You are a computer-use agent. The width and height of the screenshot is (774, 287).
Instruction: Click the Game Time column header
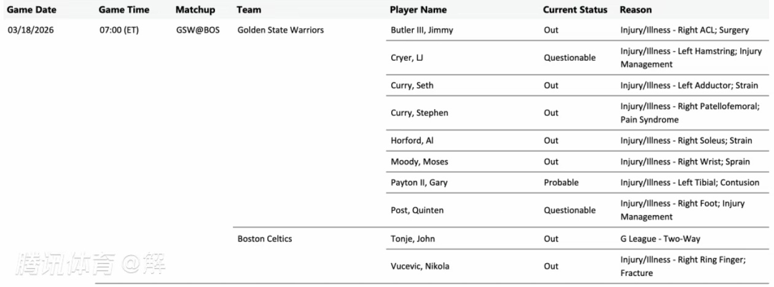click(123, 10)
